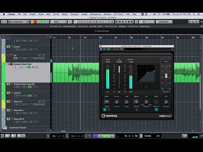Screen dimensions: 203x152
Task: Toggle the green Read button on the LG track
Action: click(15, 58)
